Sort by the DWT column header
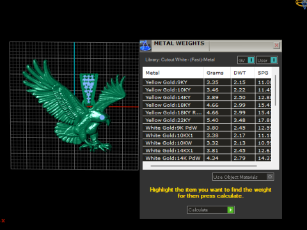 click(242, 73)
